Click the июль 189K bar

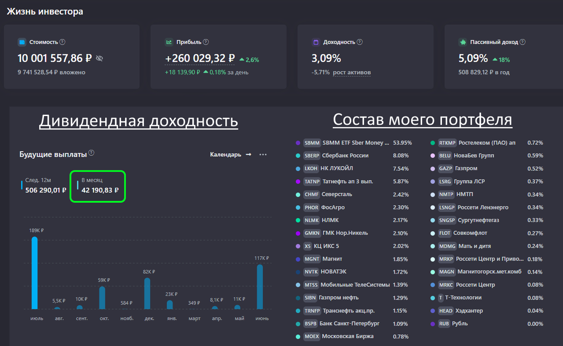coord(34,273)
